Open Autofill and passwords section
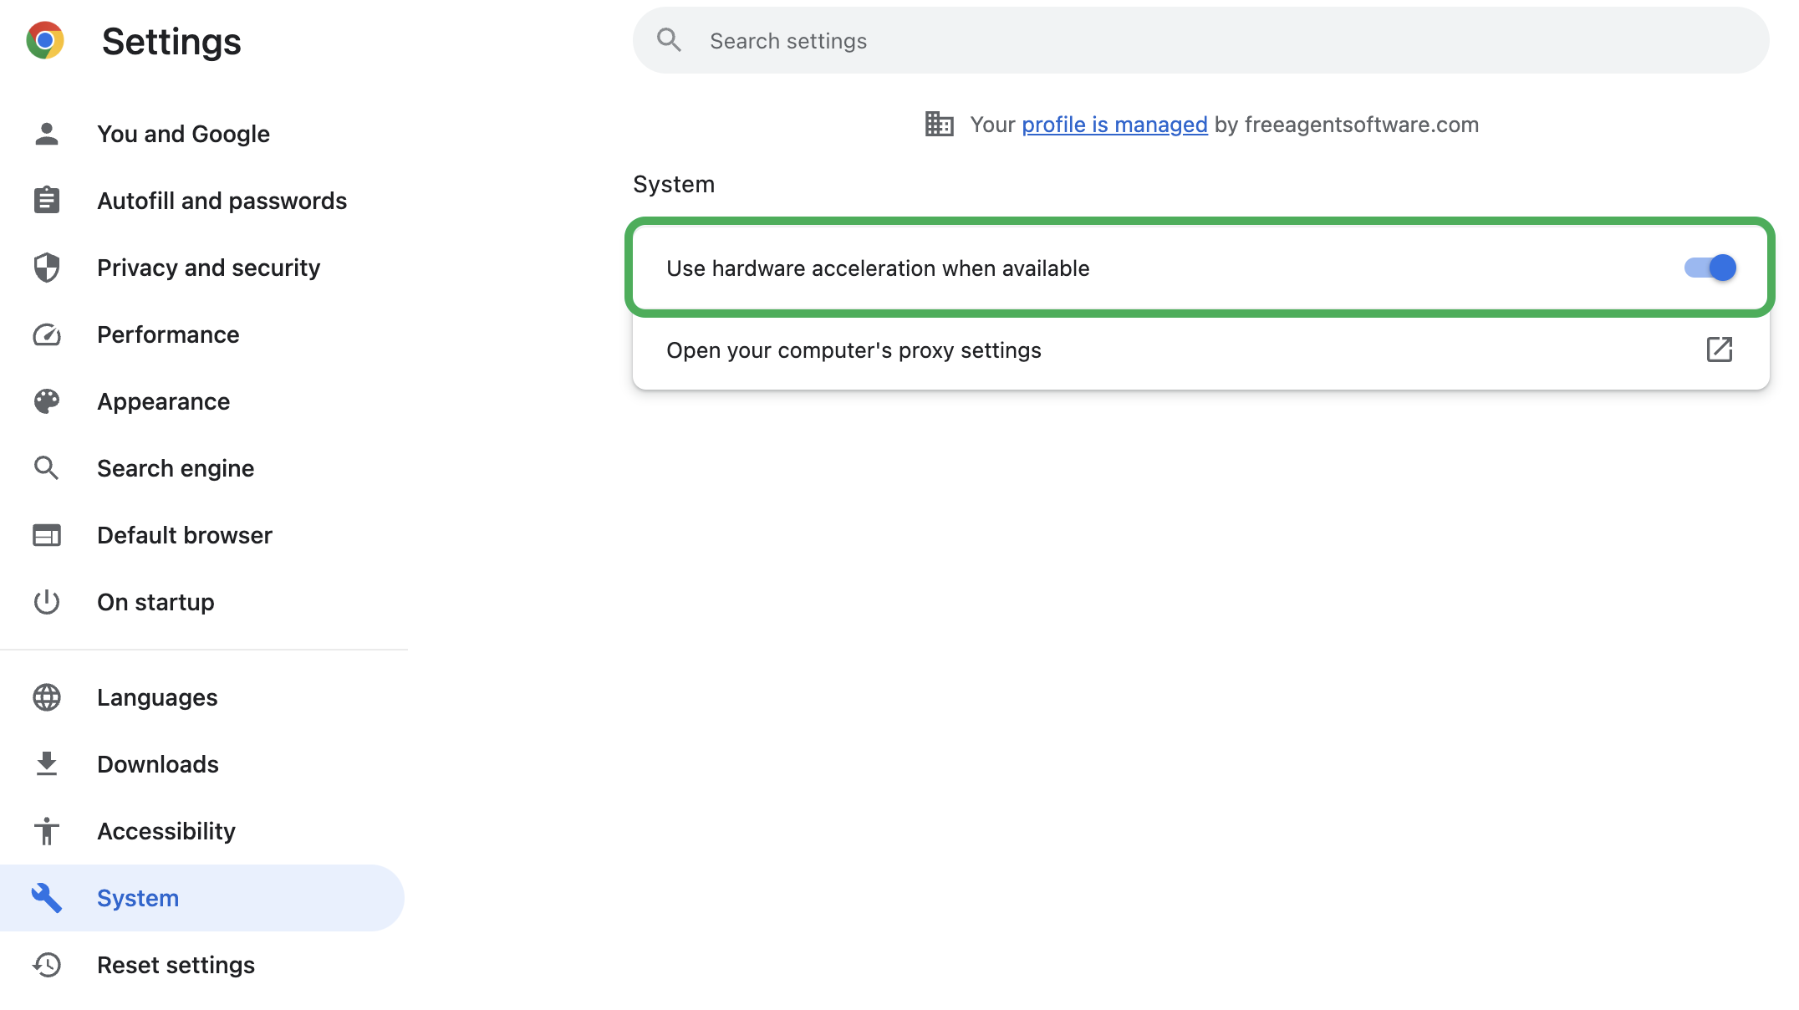This screenshot has height=1010, width=1799. pos(202,201)
